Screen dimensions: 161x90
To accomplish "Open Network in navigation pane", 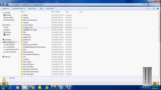I will [x=7, y=57].
